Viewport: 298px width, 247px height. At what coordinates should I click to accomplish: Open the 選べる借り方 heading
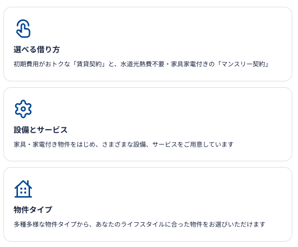click(37, 49)
